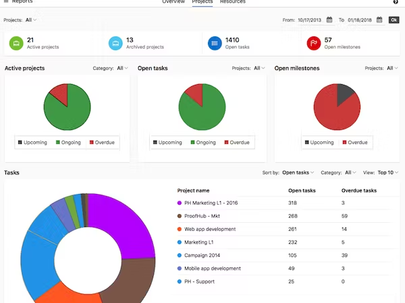This screenshot has width=405, height=303.
Task: Click the Overdue tasks column header
Action: pyautogui.click(x=359, y=191)
